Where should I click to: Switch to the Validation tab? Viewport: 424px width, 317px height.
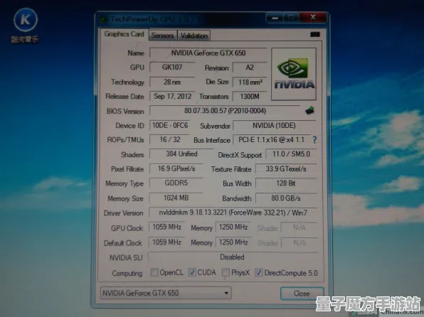pos(194,36)
